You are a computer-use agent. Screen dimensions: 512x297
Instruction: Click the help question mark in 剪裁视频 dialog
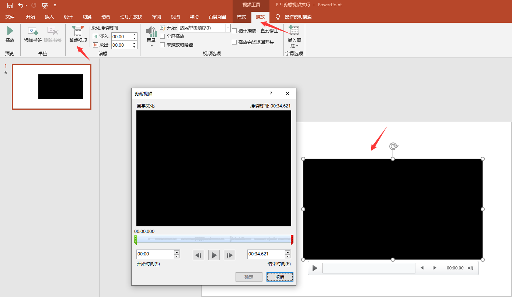click(271, 94)
